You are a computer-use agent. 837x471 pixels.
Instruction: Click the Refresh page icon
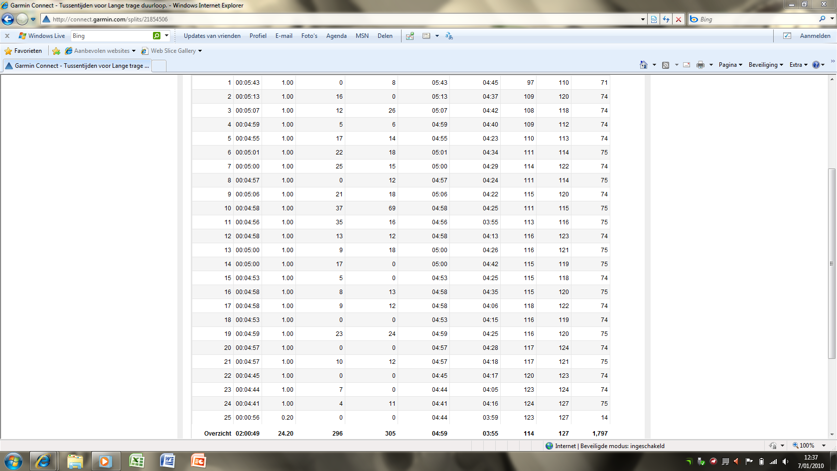click(666, 19)
